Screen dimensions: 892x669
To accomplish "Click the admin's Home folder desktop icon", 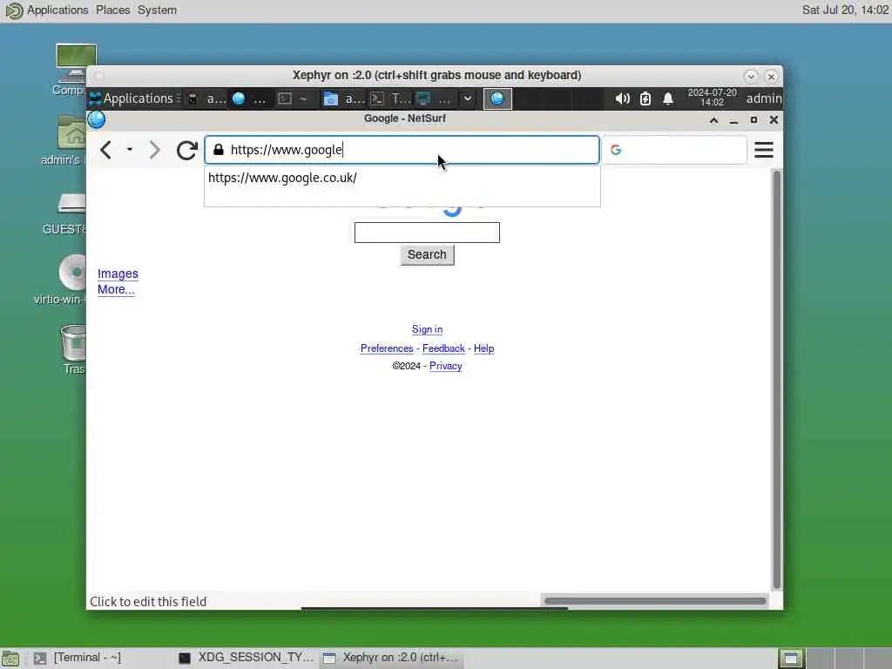I will click(x=71, y=140).
